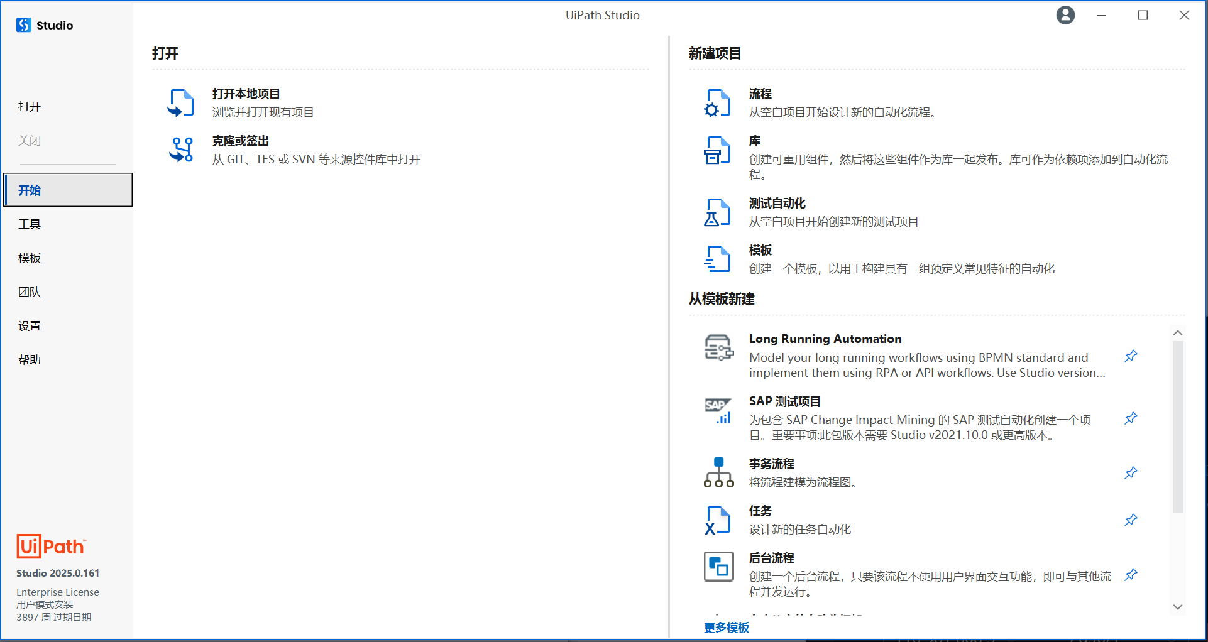Click the 用户模式安装 text
Viewport: 1208px width, 642px height.
[x=45, y=604]
